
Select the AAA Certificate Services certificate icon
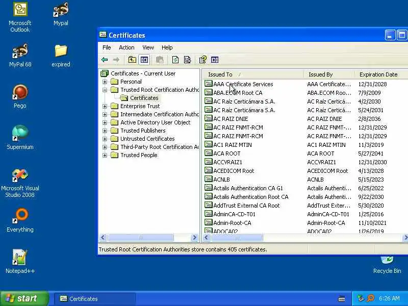point(208,84)
